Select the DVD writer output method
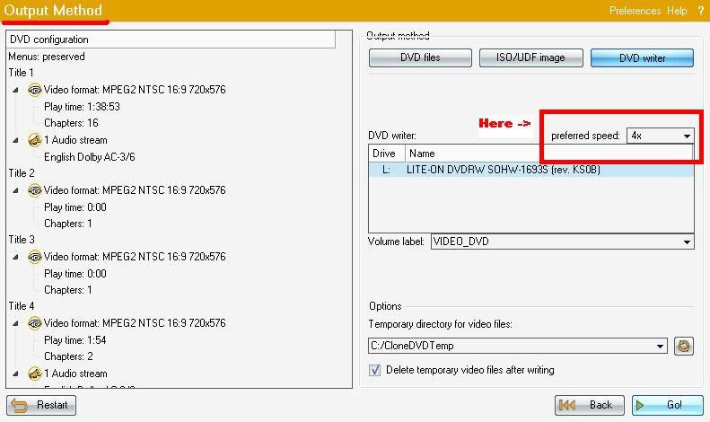 pos(642,57)
